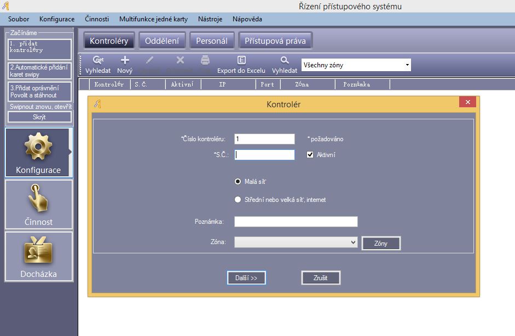Click step 1 přidat kontroléry

click(39, 49)
